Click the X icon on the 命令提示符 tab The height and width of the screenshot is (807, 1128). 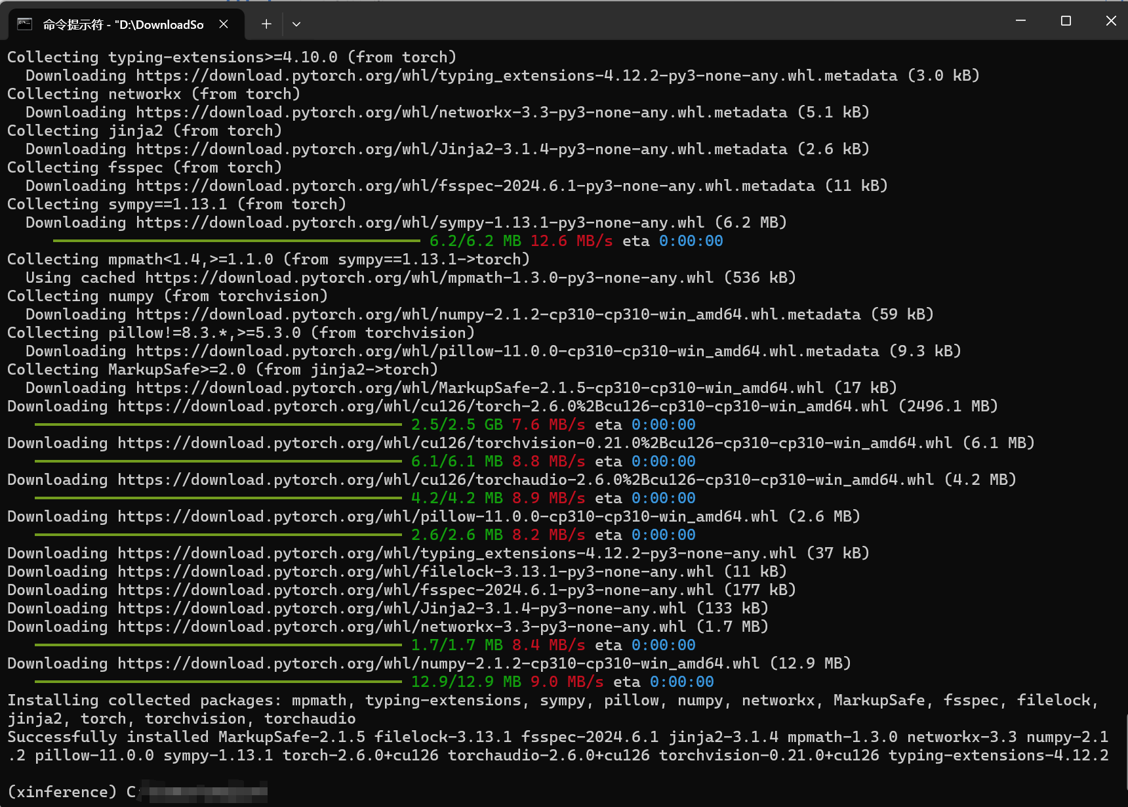point(223,24)
